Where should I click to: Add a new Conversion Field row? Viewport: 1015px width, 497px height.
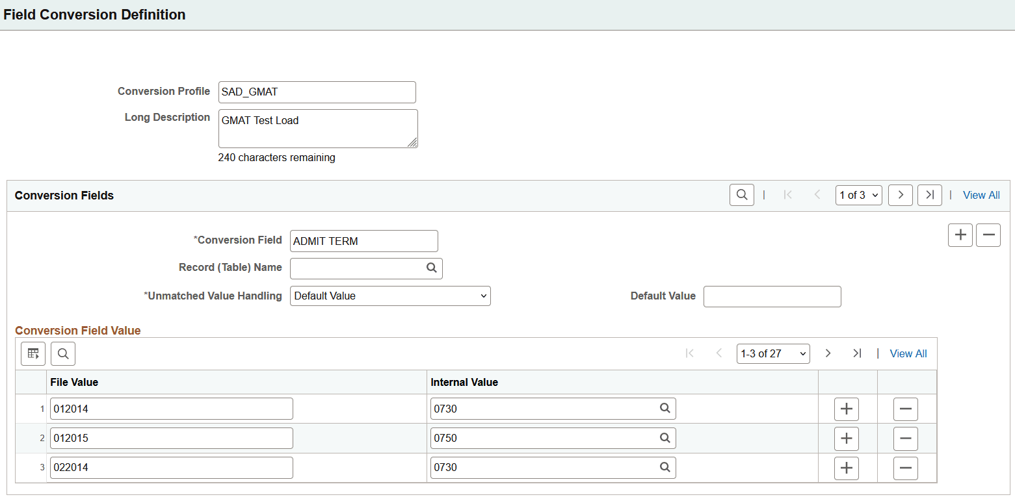(960, 235)
